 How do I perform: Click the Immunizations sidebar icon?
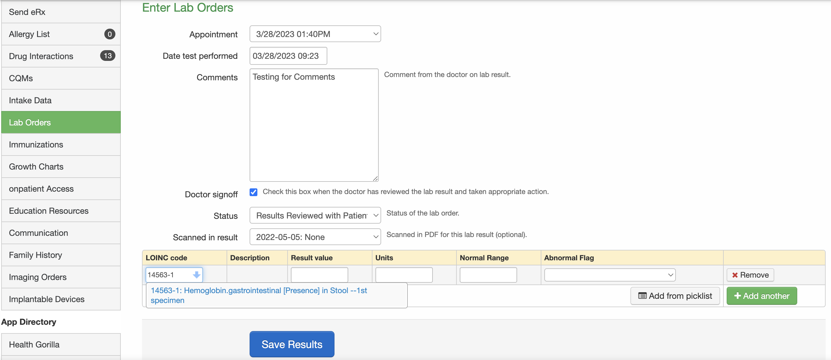[60, 144]
